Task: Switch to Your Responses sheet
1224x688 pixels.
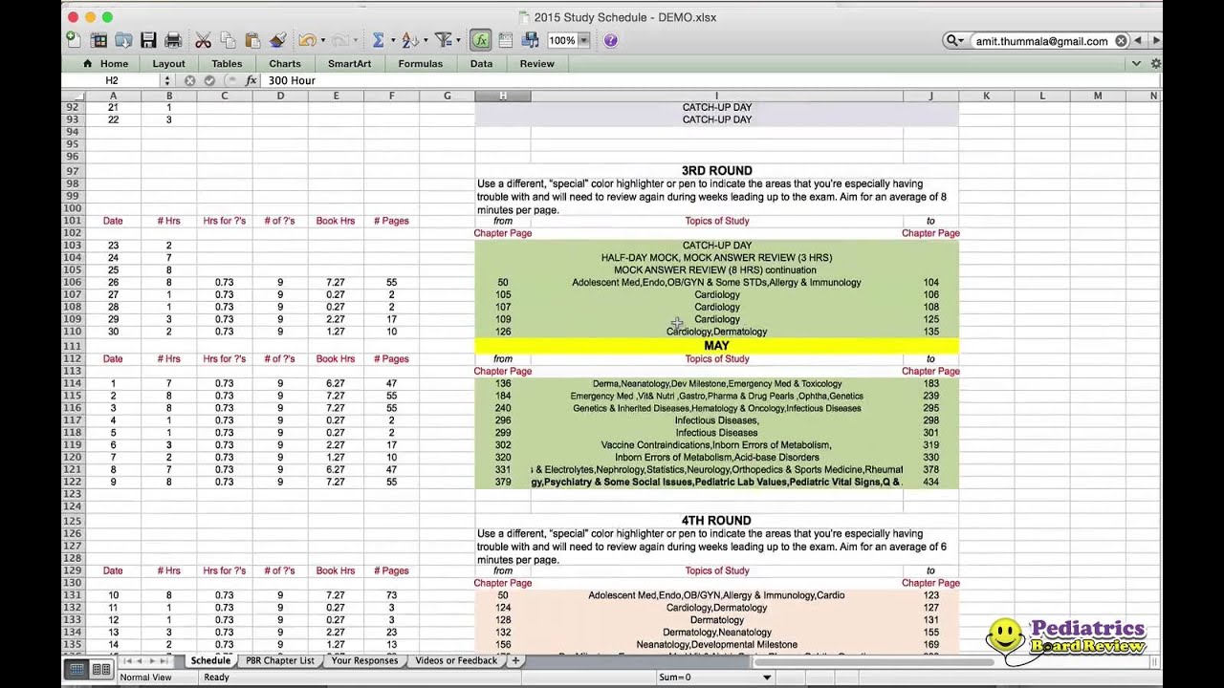Action: (x=364, y=660)
